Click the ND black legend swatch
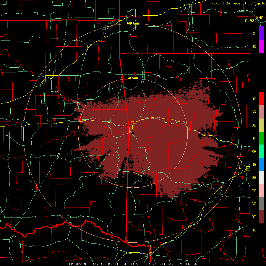The image size is (266, 266). pos(261,230)
